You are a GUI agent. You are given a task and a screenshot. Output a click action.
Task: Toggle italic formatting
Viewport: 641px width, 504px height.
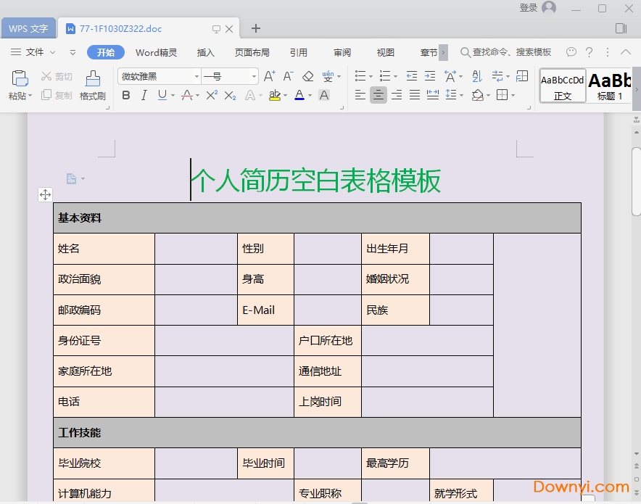144,95
